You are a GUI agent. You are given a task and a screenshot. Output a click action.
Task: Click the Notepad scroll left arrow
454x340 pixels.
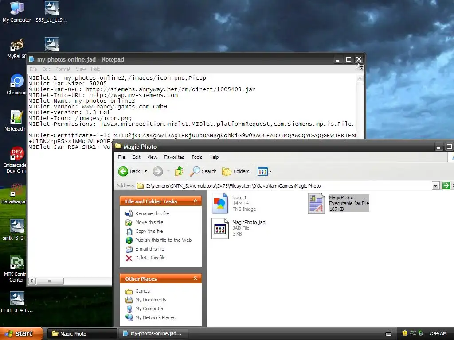pyautogui.click(x=32, y=281)
